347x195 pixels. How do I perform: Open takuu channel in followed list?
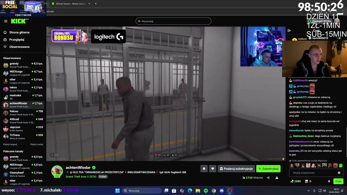(x=23, y=89)
